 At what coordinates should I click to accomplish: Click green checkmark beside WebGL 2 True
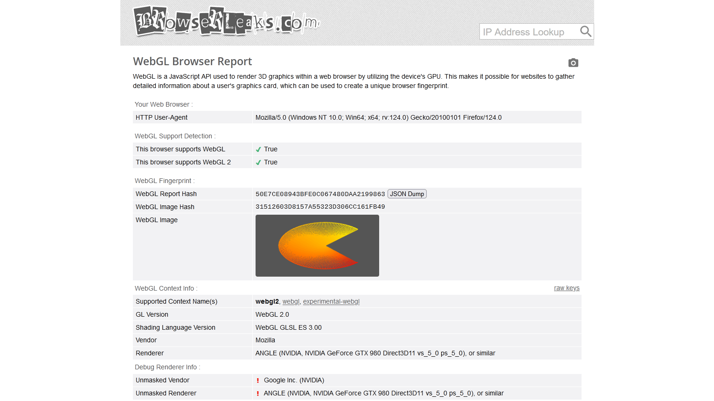click(x=258, y=163)
